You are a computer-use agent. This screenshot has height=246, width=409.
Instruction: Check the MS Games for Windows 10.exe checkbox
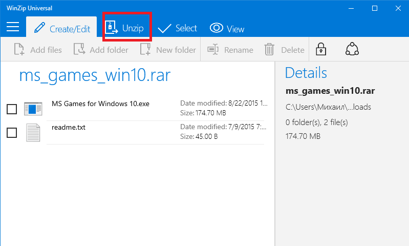click(x=12, y=109)
